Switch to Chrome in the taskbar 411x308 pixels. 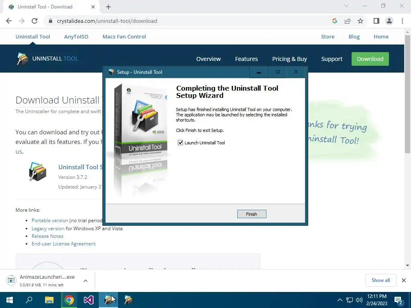click(x=69, y=300)
